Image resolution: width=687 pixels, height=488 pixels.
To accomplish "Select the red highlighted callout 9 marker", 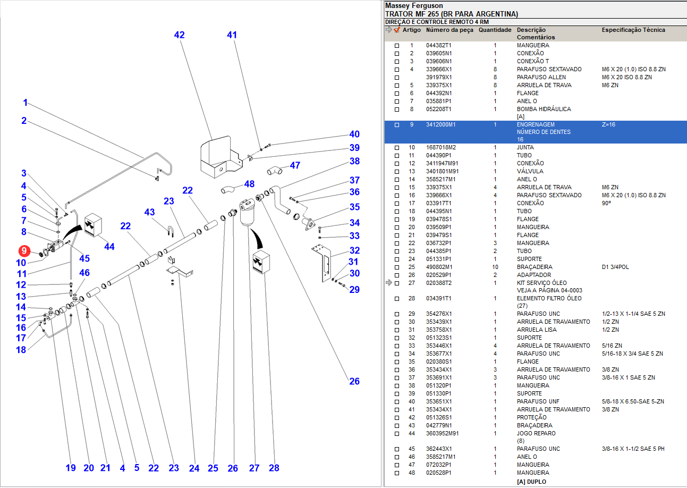I will point(24,251).
